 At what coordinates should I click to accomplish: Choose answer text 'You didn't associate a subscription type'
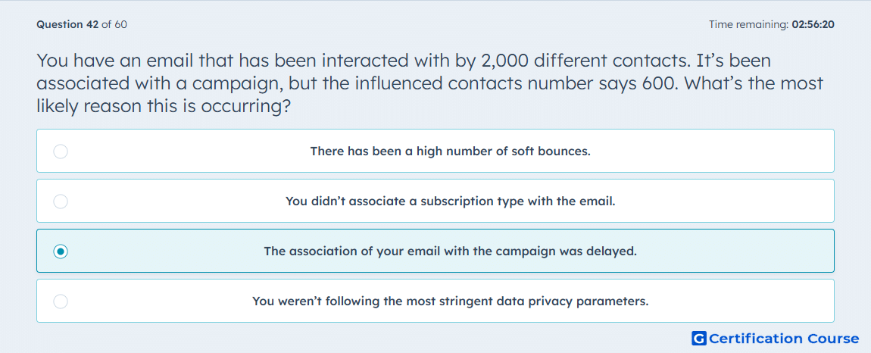tap(450, 201)
